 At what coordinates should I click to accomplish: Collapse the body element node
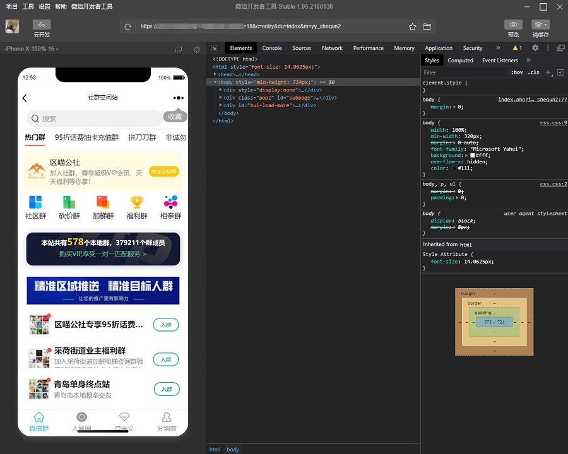(215, 82)
